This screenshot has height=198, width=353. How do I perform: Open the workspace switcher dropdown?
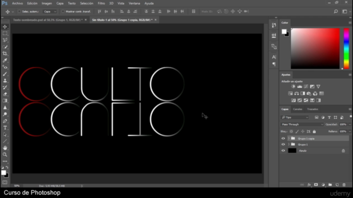tap(346, 12)
